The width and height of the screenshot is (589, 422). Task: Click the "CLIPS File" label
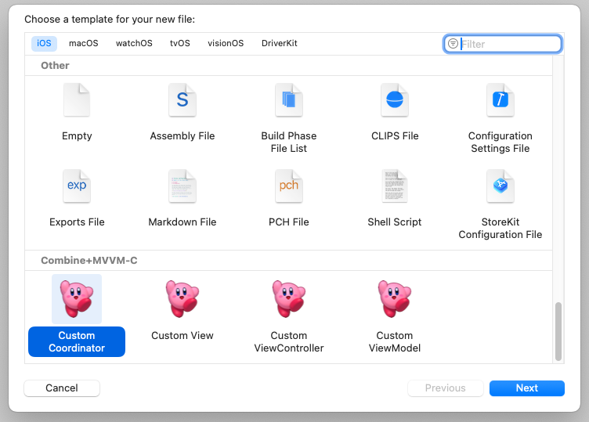tap(395, 136)
